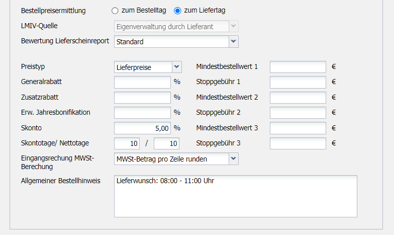Click the Generalrabatt input field
This screenshot has height=235, width=394.
143,82
